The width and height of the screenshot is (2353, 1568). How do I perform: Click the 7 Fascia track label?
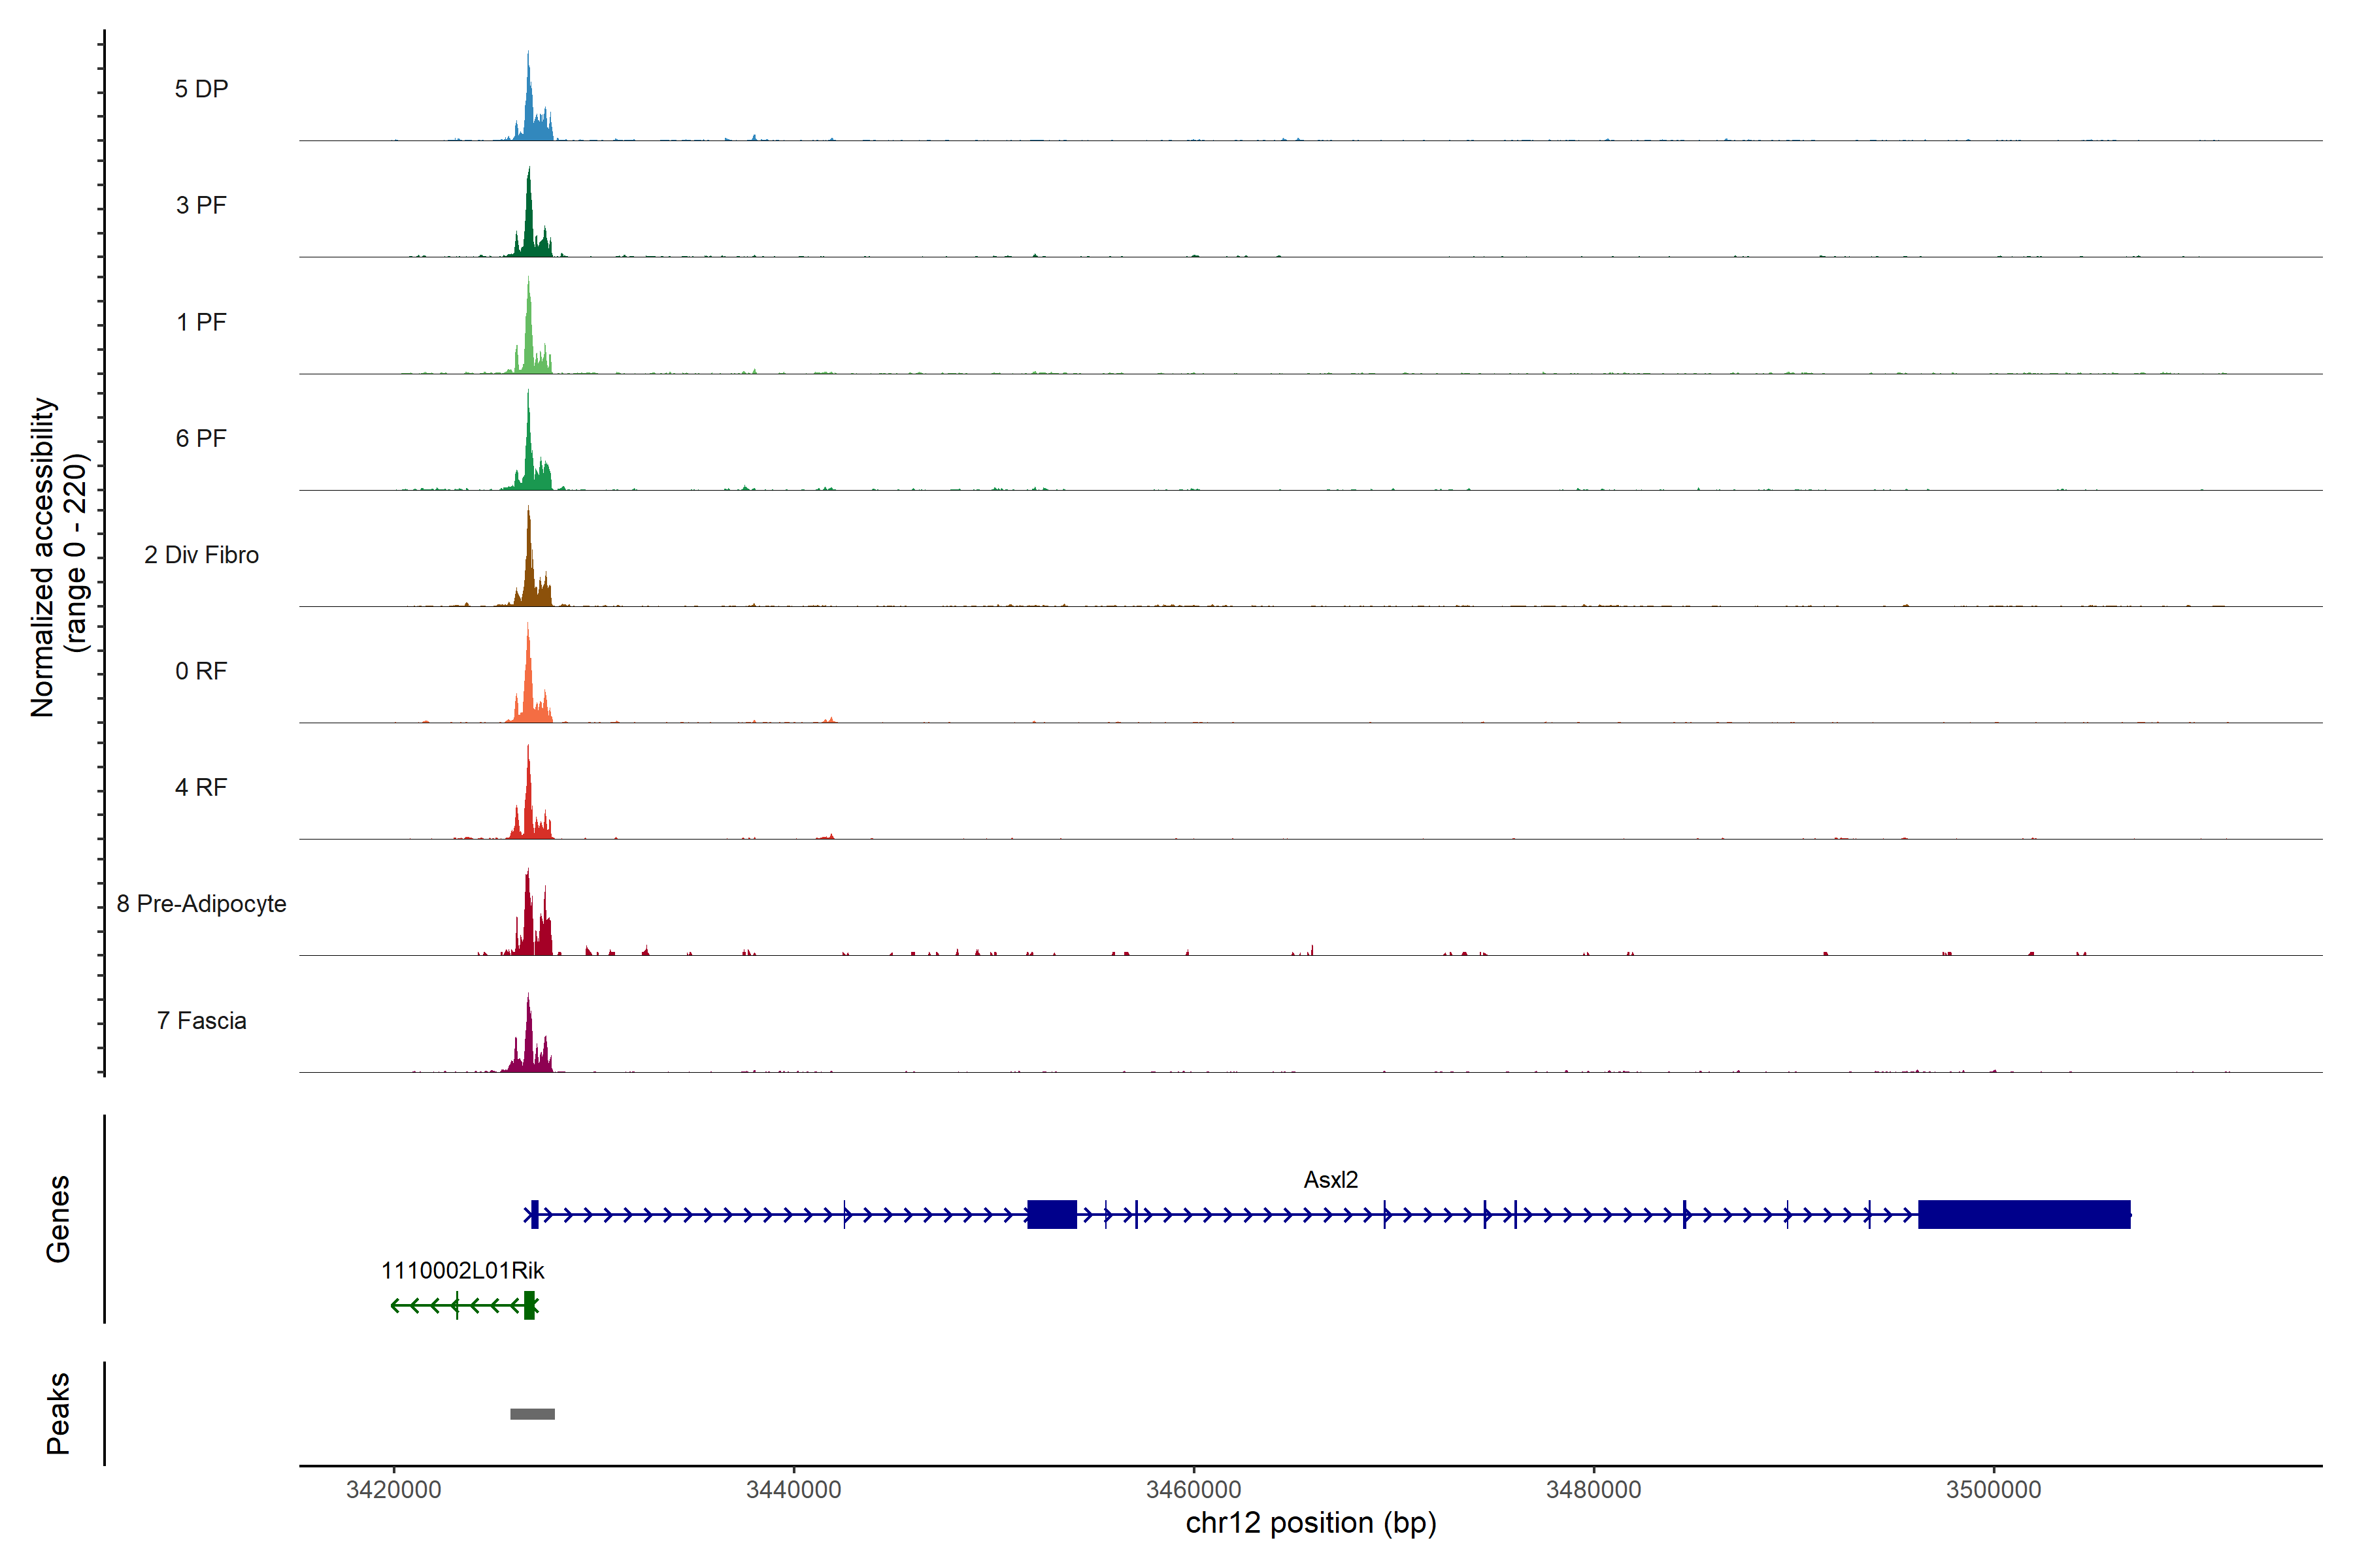coord(201,1020)
